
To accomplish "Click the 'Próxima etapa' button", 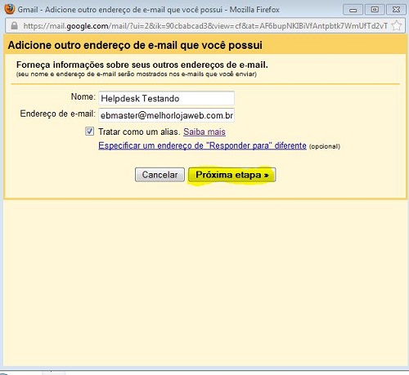I will coord(232,175).
